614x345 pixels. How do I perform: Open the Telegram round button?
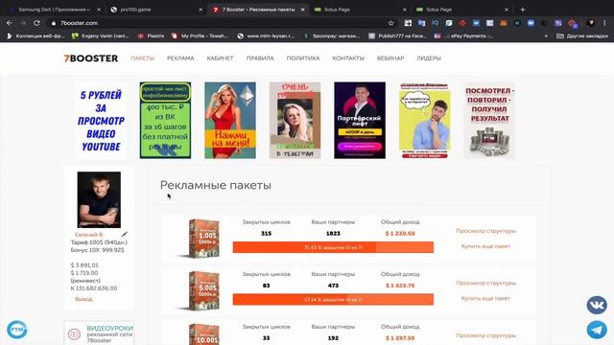(597, 330)
